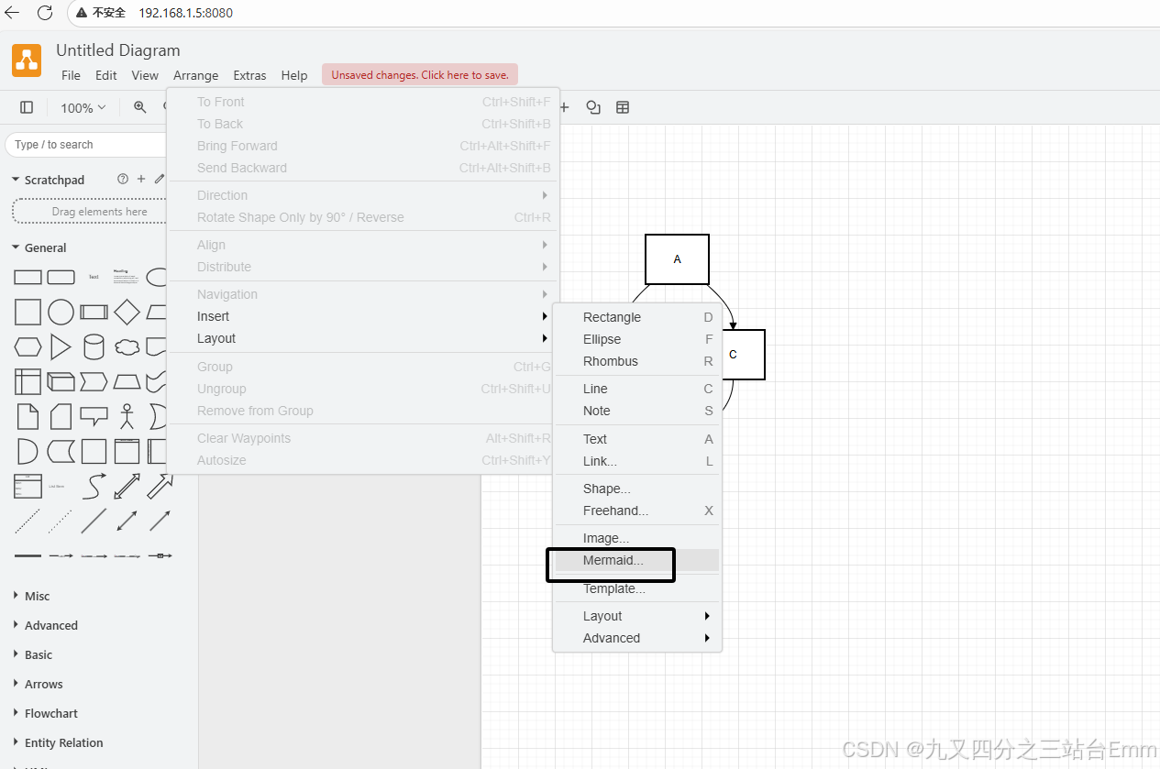
Task: Choose Image... from the Insert submenu
Action: [637, 538]
